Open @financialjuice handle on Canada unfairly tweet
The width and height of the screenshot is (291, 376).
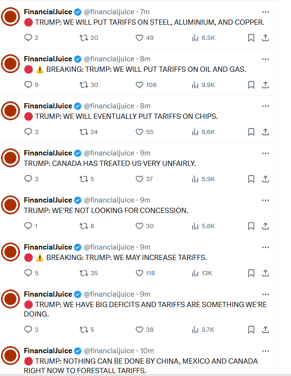(x=109, y=153)
